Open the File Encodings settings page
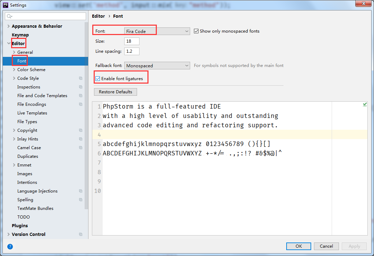Viewport: 374px width, 256px height. [x=32, y=104]
